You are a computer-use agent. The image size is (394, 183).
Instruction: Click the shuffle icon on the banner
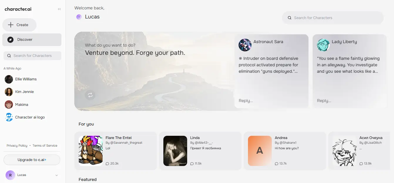(x=90, y=95)
